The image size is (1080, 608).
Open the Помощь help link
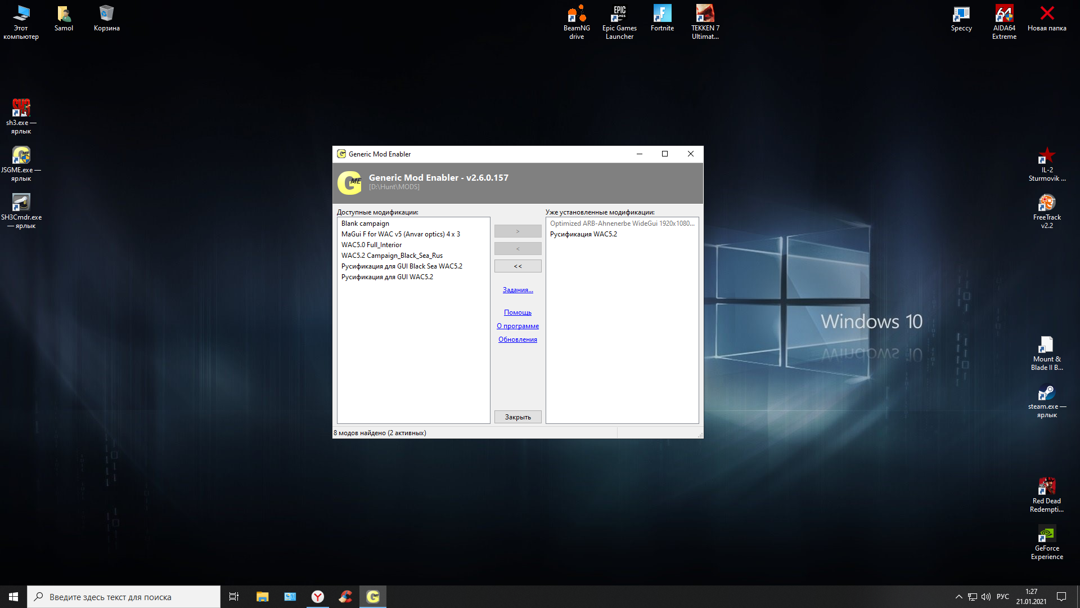[517, 312]
